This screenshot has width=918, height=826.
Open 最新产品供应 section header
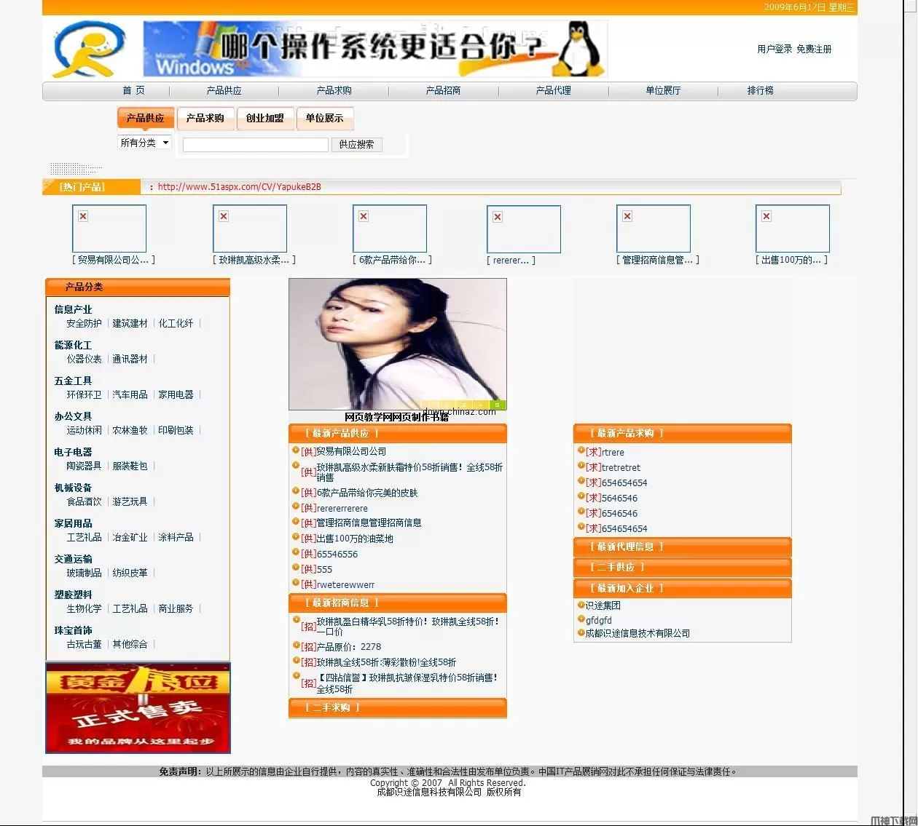click(x=398, y=433)
